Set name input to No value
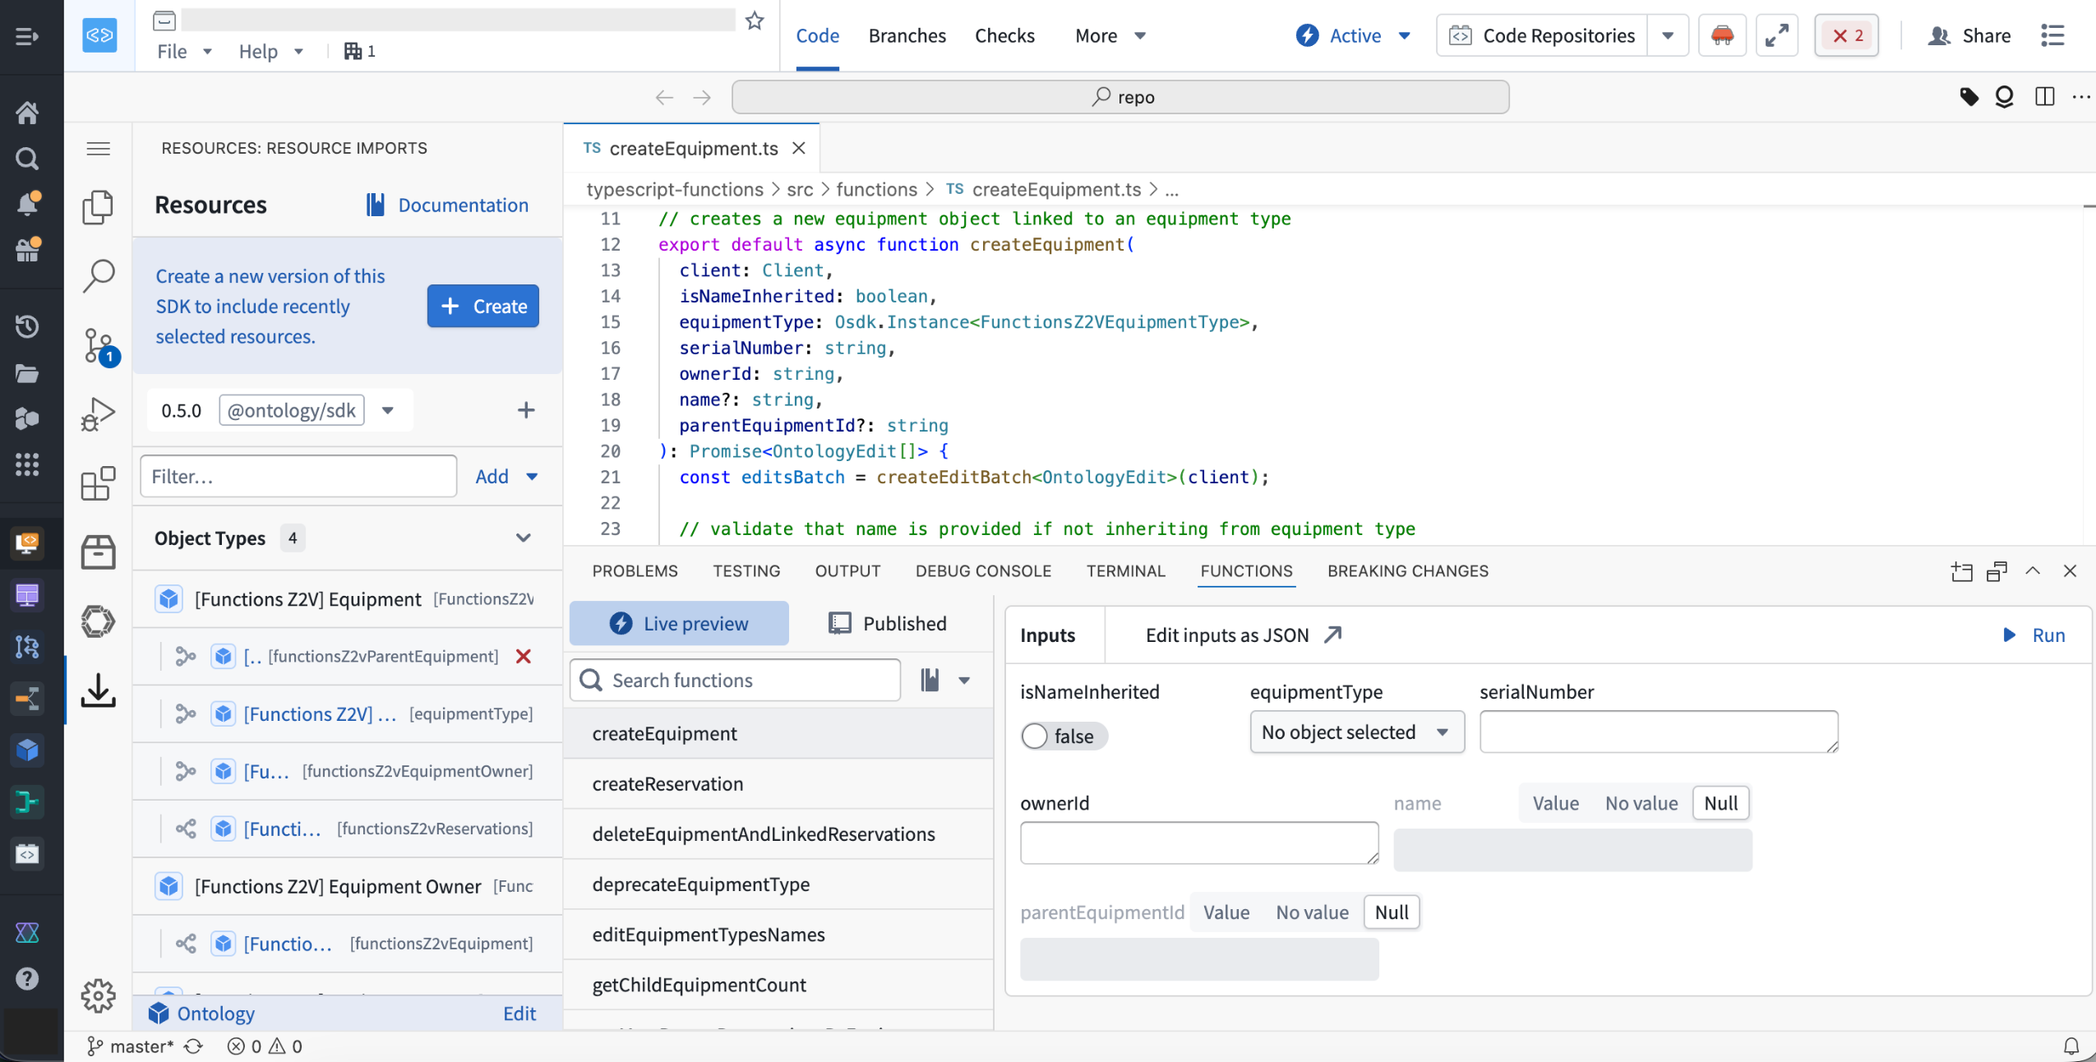This screenshot has width=2096, height=1062. click(x=1641, y=803)
